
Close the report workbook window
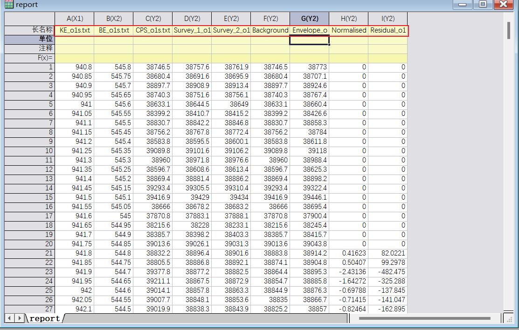(x=504, y=4)
